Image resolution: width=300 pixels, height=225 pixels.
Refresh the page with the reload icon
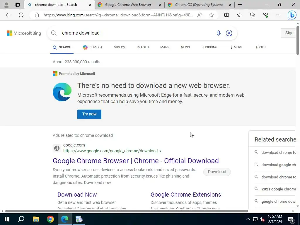[x=21, y=15]
